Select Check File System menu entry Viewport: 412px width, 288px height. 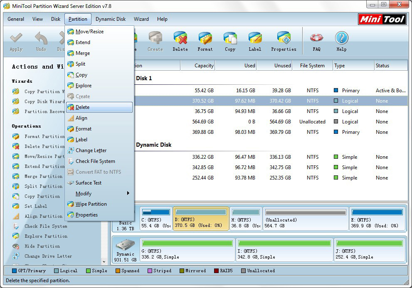point(99,161)
